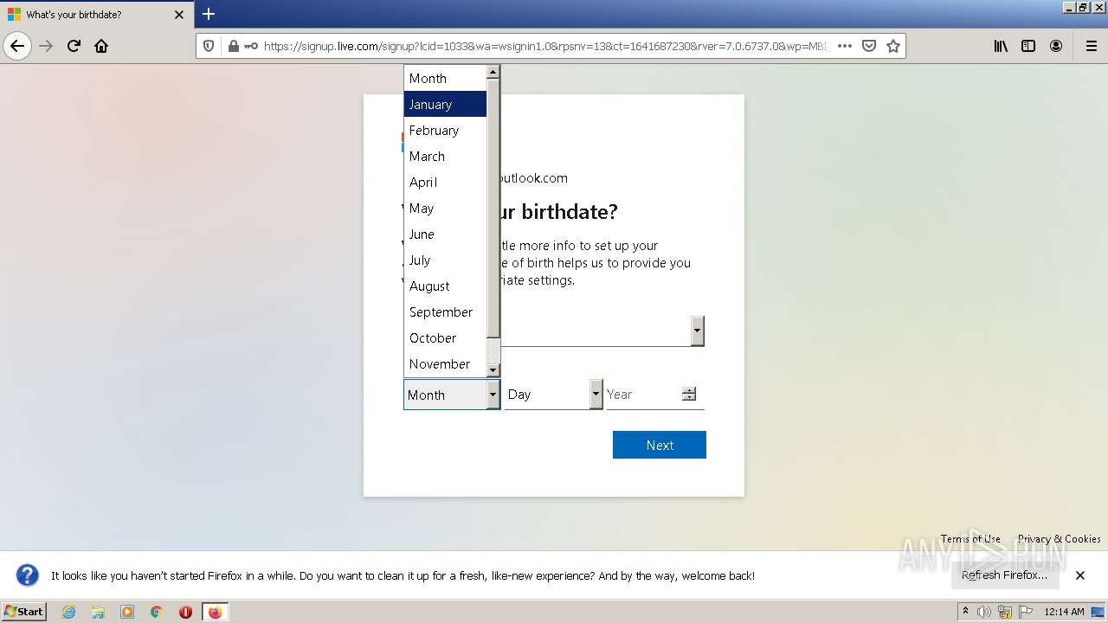This screenshot has height=623, width=1108.
Task: Open tracking protection shield in address bar
Action: click(x=209, y=46)
